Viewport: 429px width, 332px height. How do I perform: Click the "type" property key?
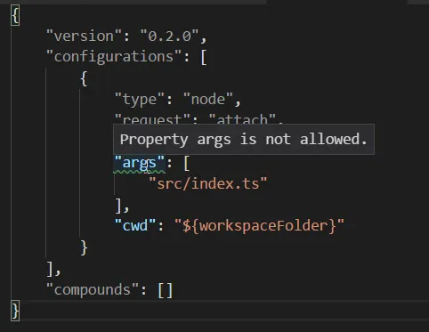[140, 100]
